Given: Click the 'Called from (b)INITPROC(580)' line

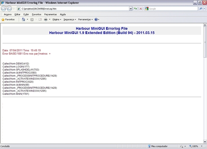Looking at the screenshot, I should [19, 73].
